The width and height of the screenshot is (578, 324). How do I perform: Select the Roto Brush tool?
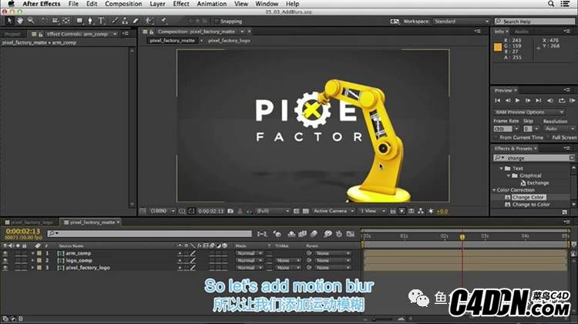[149, 21]
